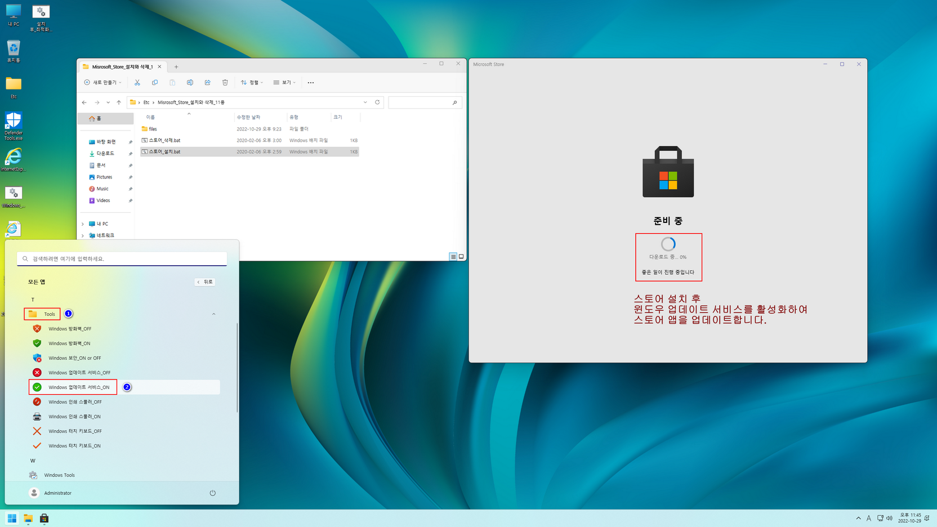Select 스토어_삭제.bat file
937x527 pixels.
(x=249, y=140)
